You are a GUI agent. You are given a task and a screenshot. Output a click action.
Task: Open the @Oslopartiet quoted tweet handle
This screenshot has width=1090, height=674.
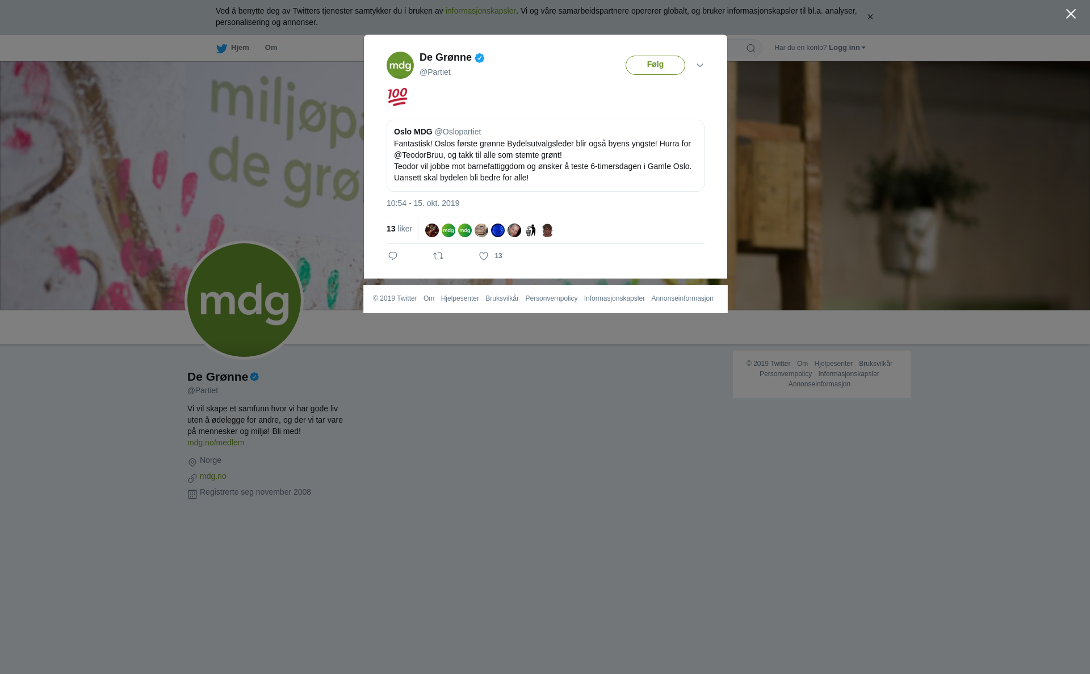458,132
